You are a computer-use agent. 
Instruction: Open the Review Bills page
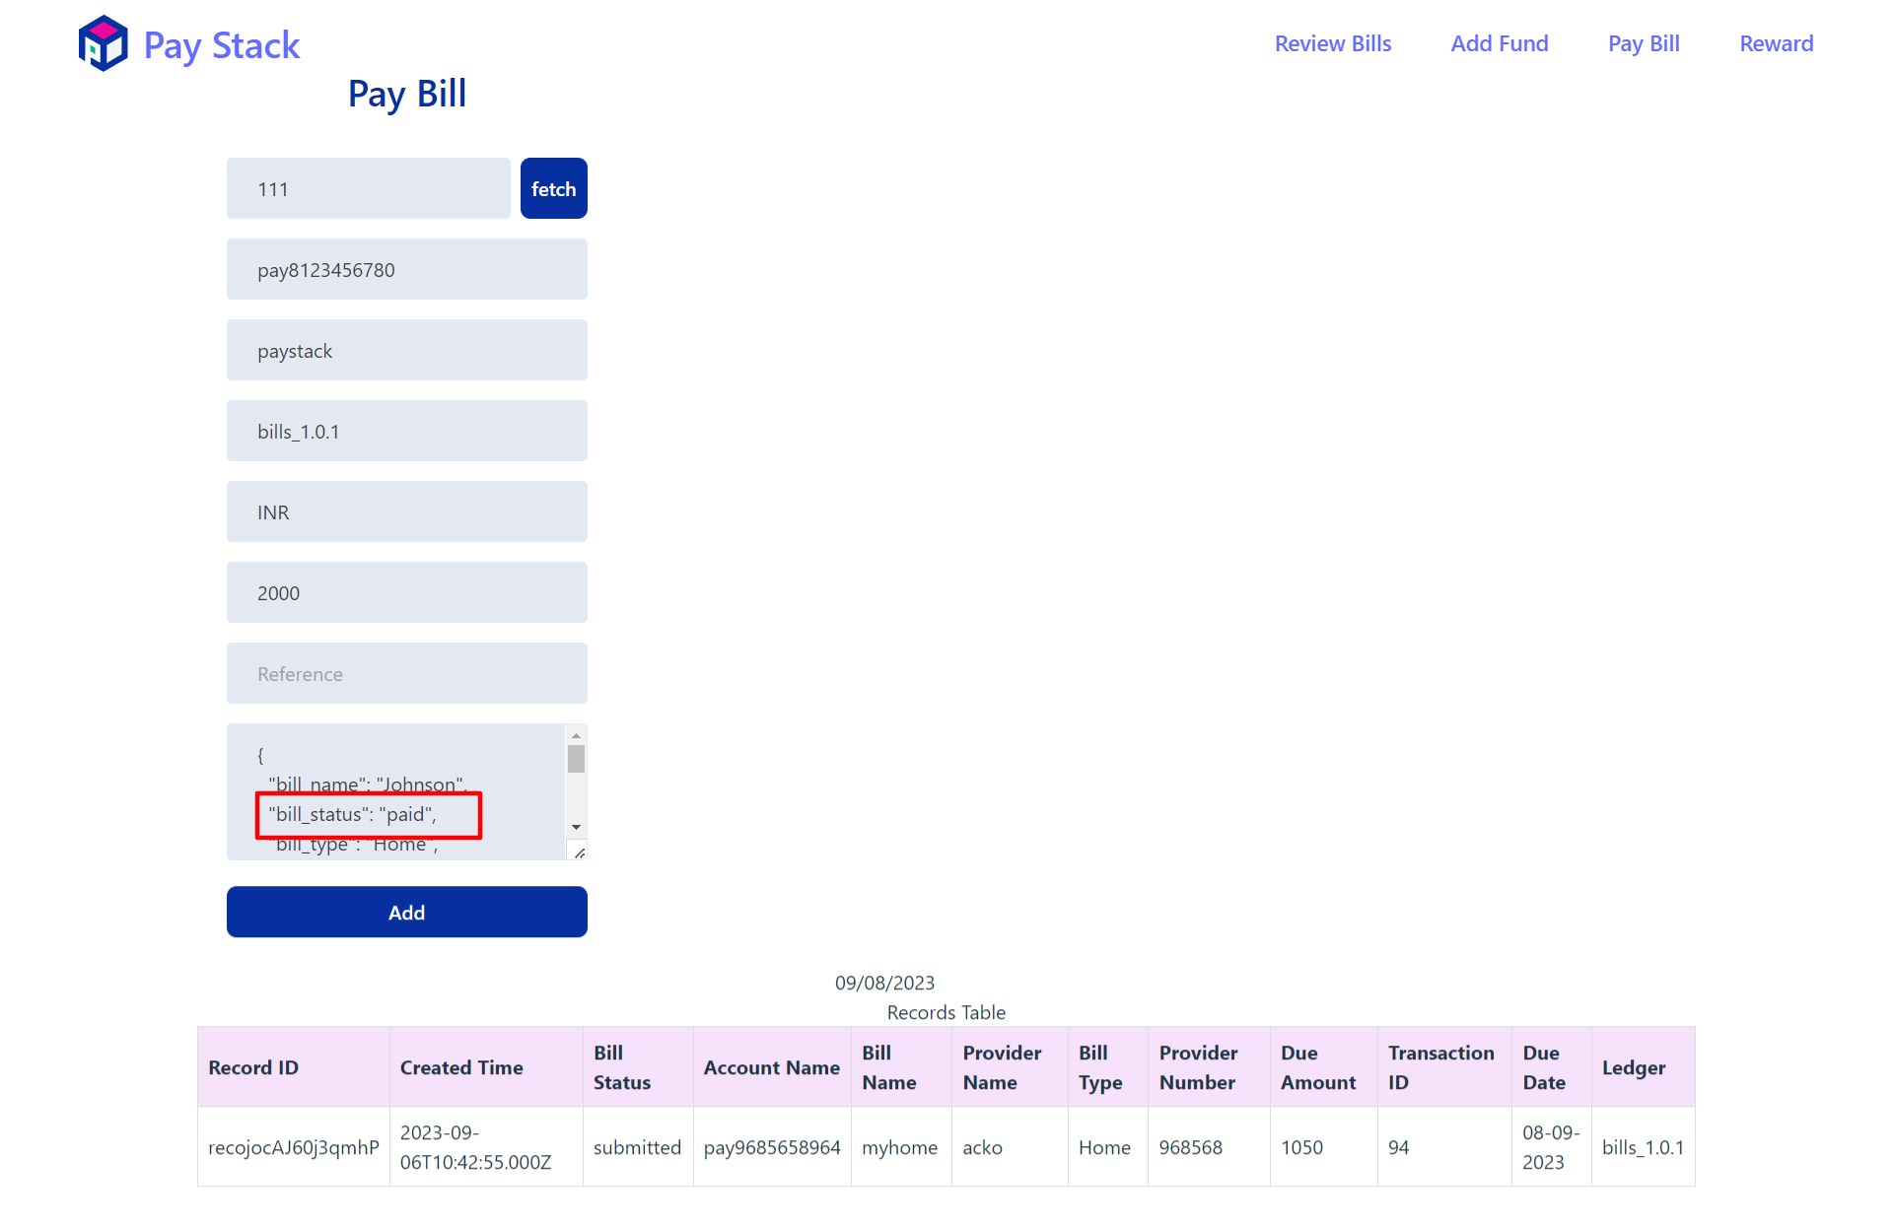tap(1332, 43)
